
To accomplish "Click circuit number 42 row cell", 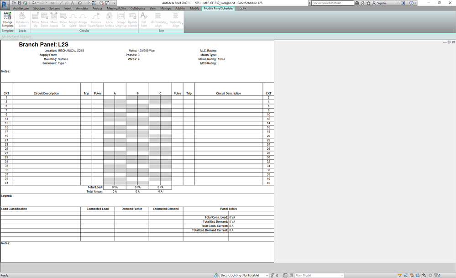I will tap(268, 183).
